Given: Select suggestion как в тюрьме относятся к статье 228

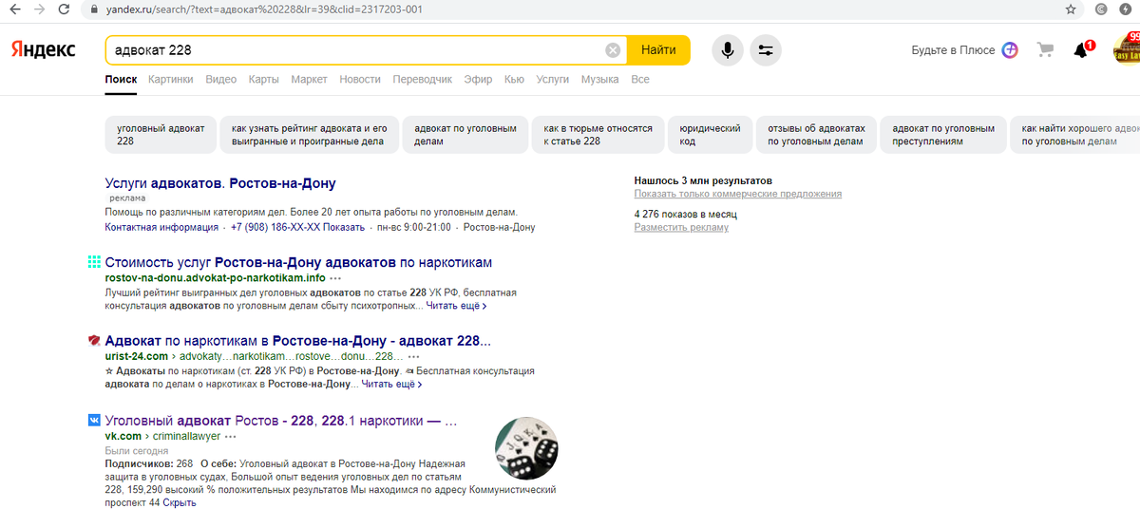Looking at the screenshot, I should click(x=598, y=134).
